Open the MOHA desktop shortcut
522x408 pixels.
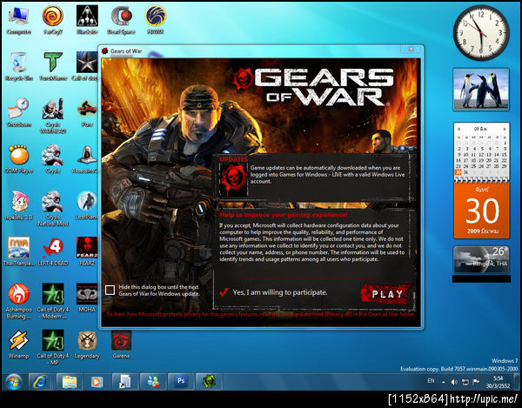(x=86, y=298)
